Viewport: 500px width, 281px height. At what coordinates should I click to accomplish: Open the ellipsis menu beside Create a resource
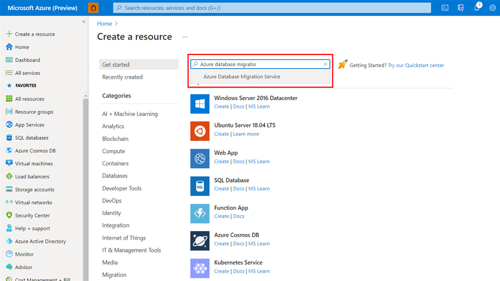coord(185,37)
